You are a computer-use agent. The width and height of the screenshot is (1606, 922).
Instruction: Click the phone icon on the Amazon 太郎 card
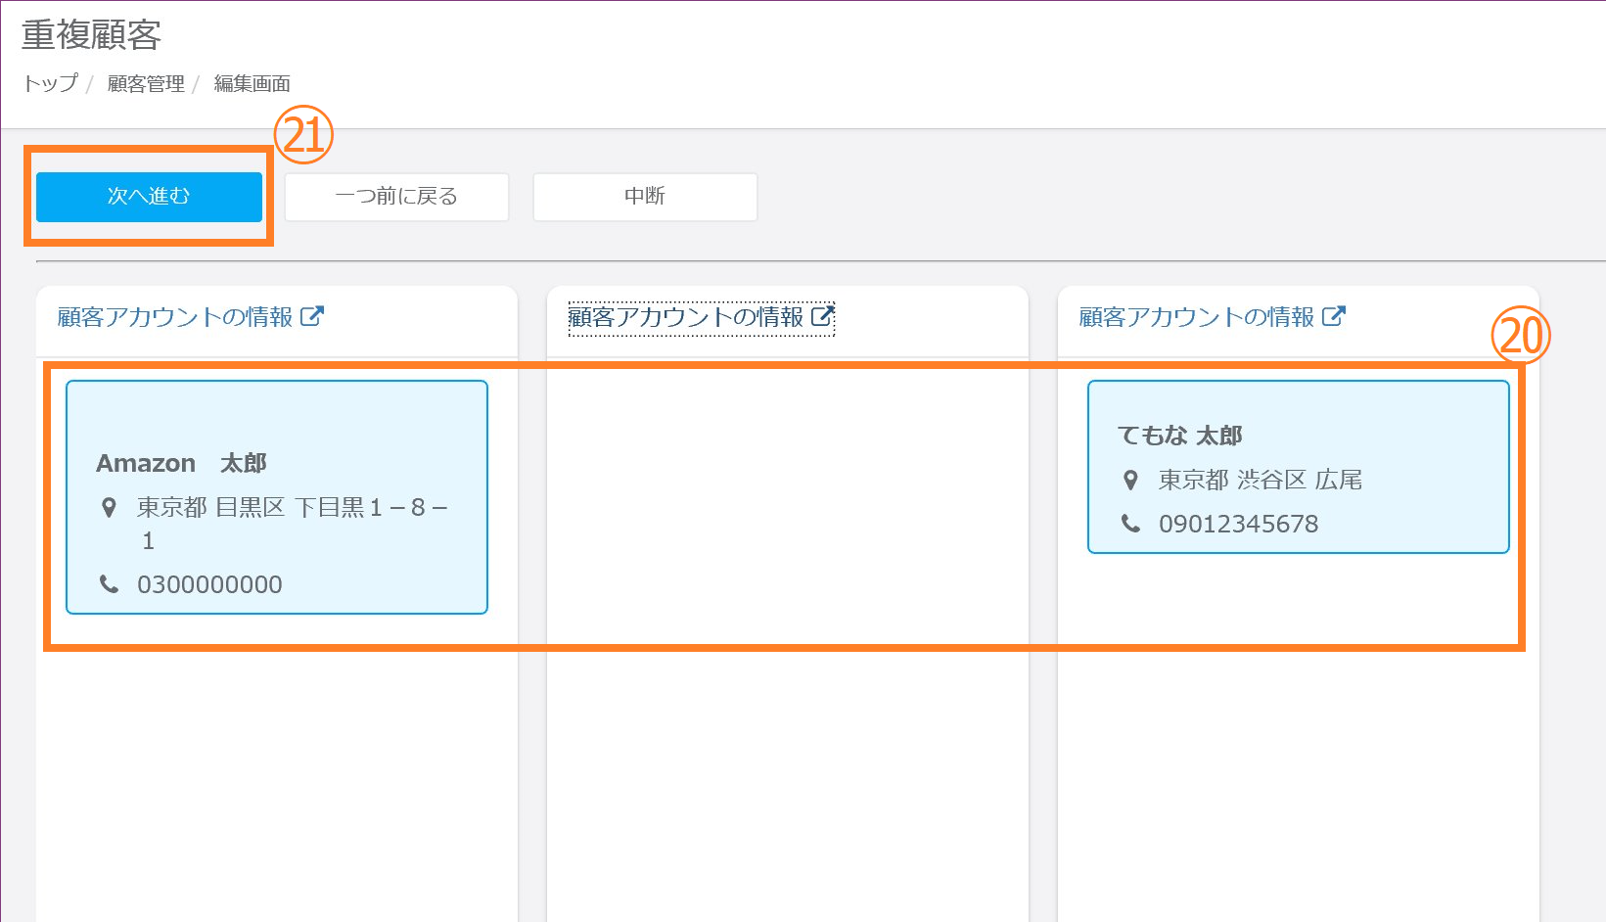click(110, 584)
